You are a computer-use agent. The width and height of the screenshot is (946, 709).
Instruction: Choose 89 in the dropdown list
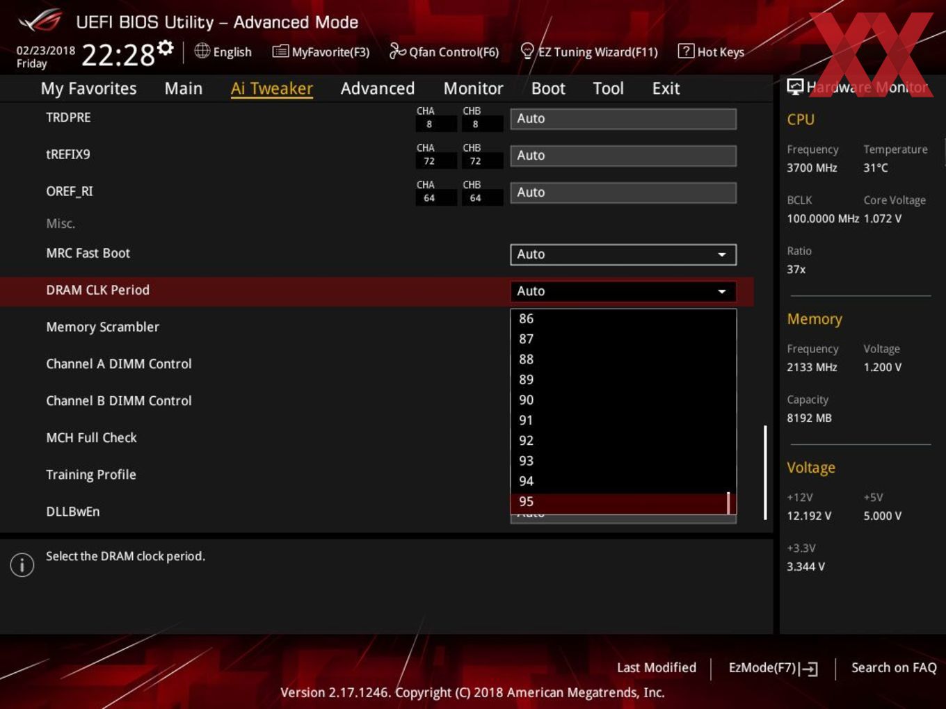[x=623, y=380]
